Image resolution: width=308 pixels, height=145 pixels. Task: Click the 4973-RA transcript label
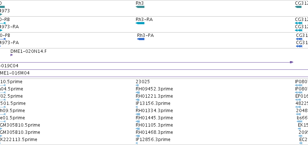click(x=9, y=27)
